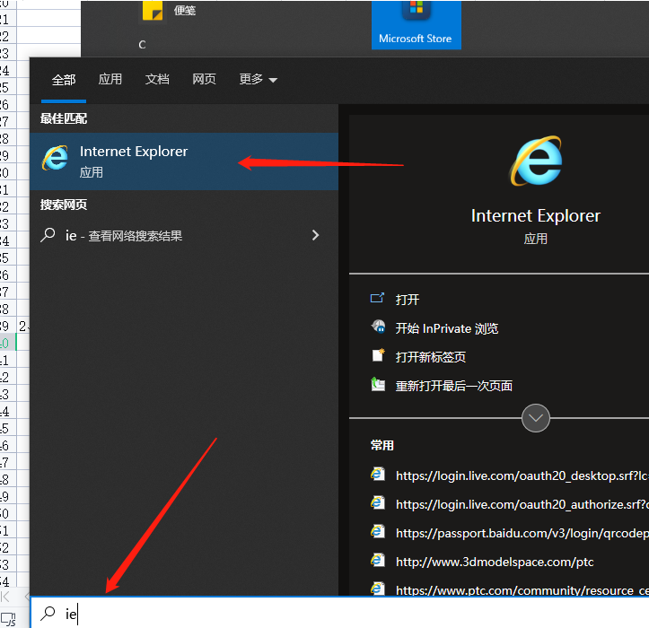Click the magnifier icon beside web search ie
649x628 pixels.
point(48,235)
